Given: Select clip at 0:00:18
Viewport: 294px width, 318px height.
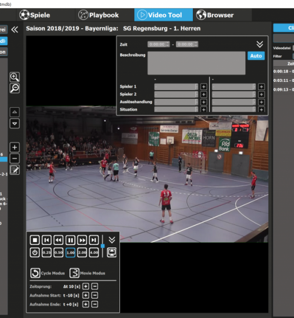Looking at the screenshot, I should point(283,71).
